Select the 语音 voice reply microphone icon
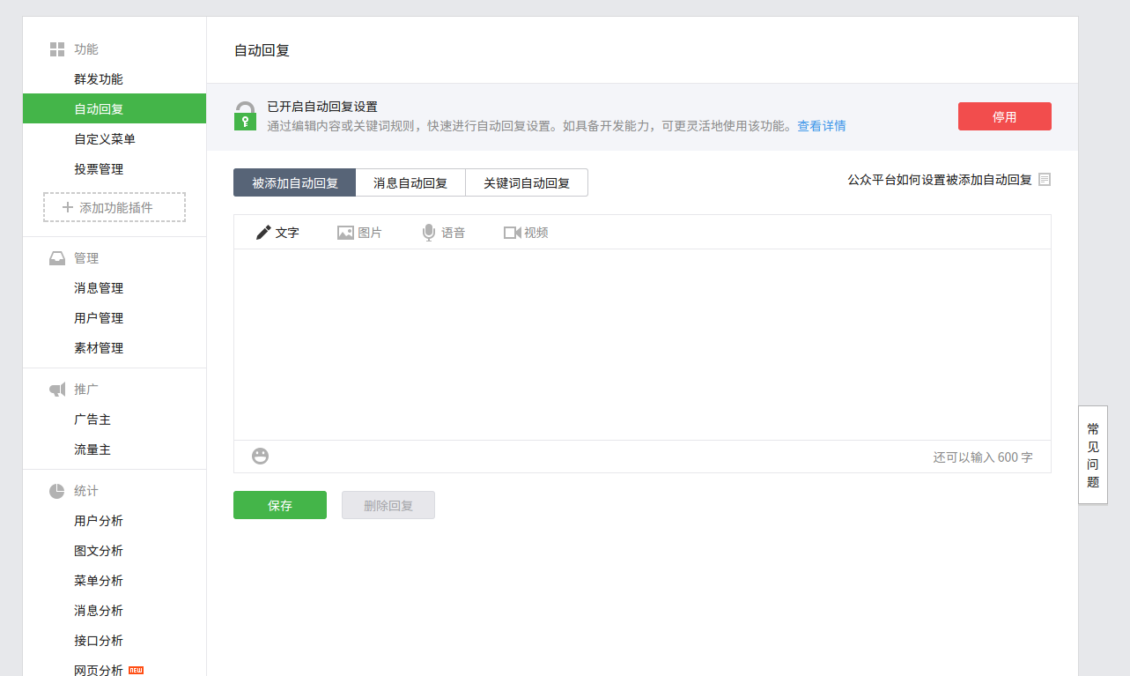Image resolution: width=1130 pixels, height=676 pixels. pyautogui.click(x=428, y=232)
